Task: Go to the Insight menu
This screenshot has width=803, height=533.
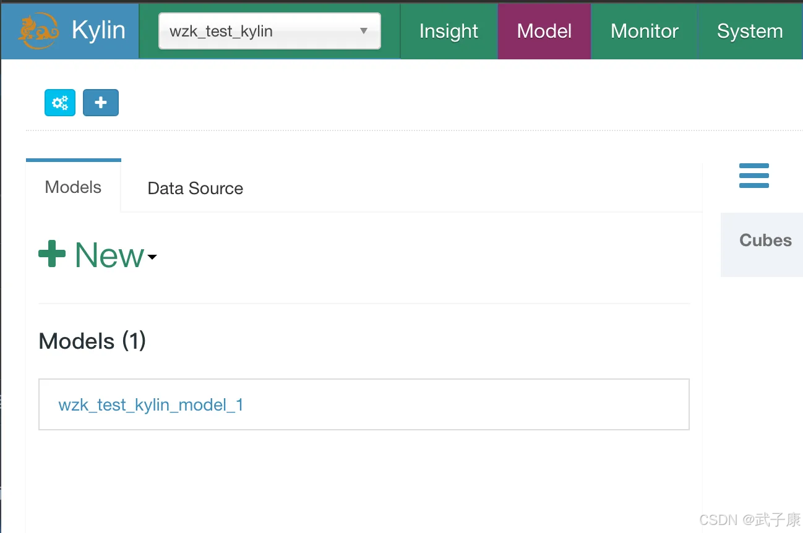Action: 449,32
